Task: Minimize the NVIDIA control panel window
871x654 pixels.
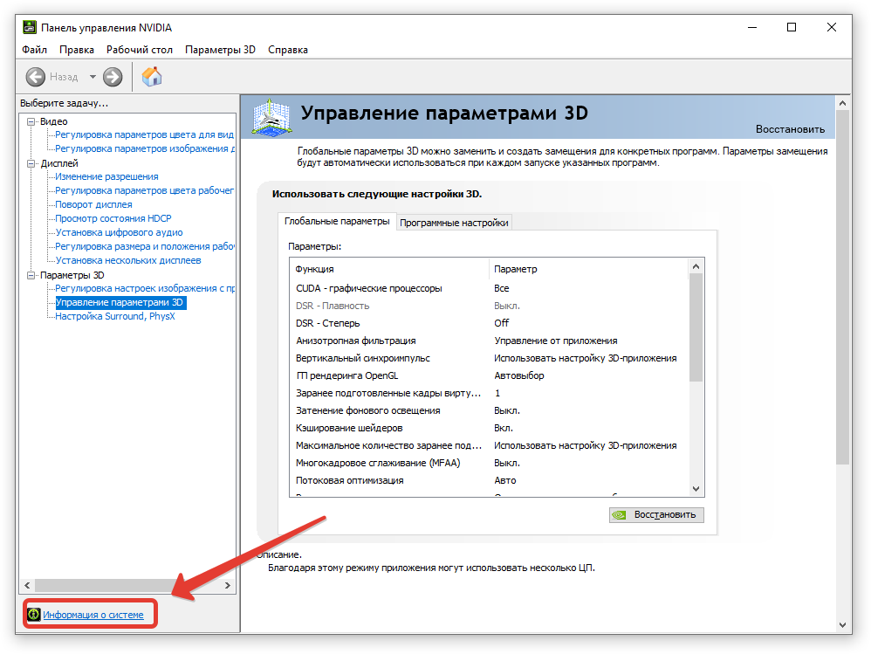Action: (752, 27)
